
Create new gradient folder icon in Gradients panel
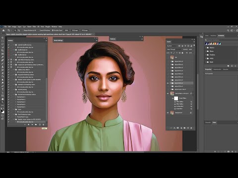(x=228, y=66)
